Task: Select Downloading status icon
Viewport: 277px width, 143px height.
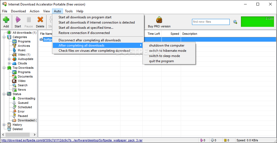Action: click(x=14, y=98)
